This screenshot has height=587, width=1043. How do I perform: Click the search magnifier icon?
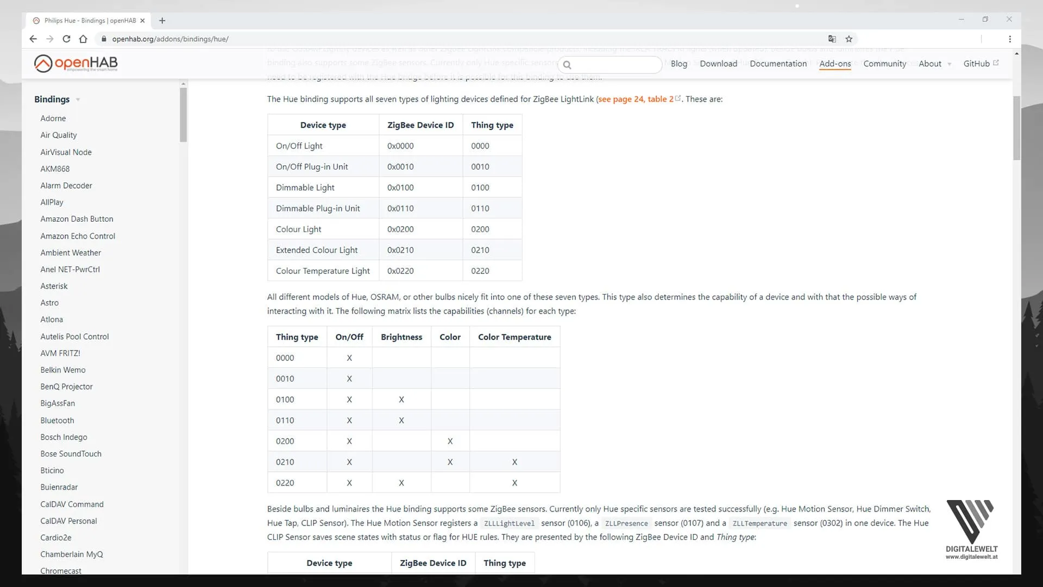pos(567,65)
